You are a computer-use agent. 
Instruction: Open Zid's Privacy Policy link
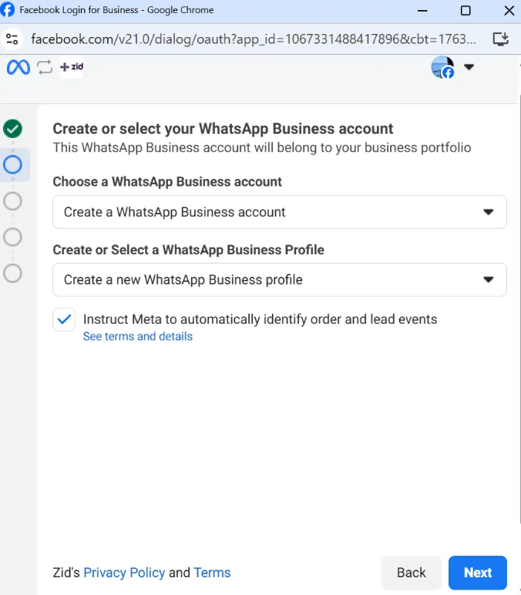124,573
